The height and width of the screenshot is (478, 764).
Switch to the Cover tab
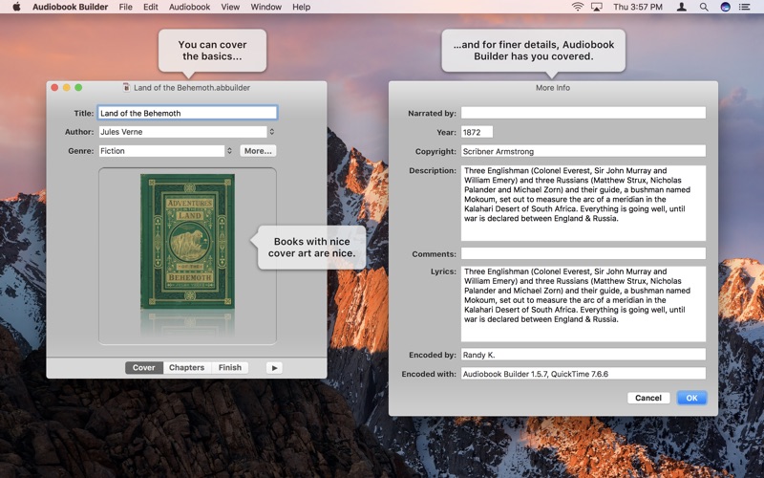(x=144, y=368)
